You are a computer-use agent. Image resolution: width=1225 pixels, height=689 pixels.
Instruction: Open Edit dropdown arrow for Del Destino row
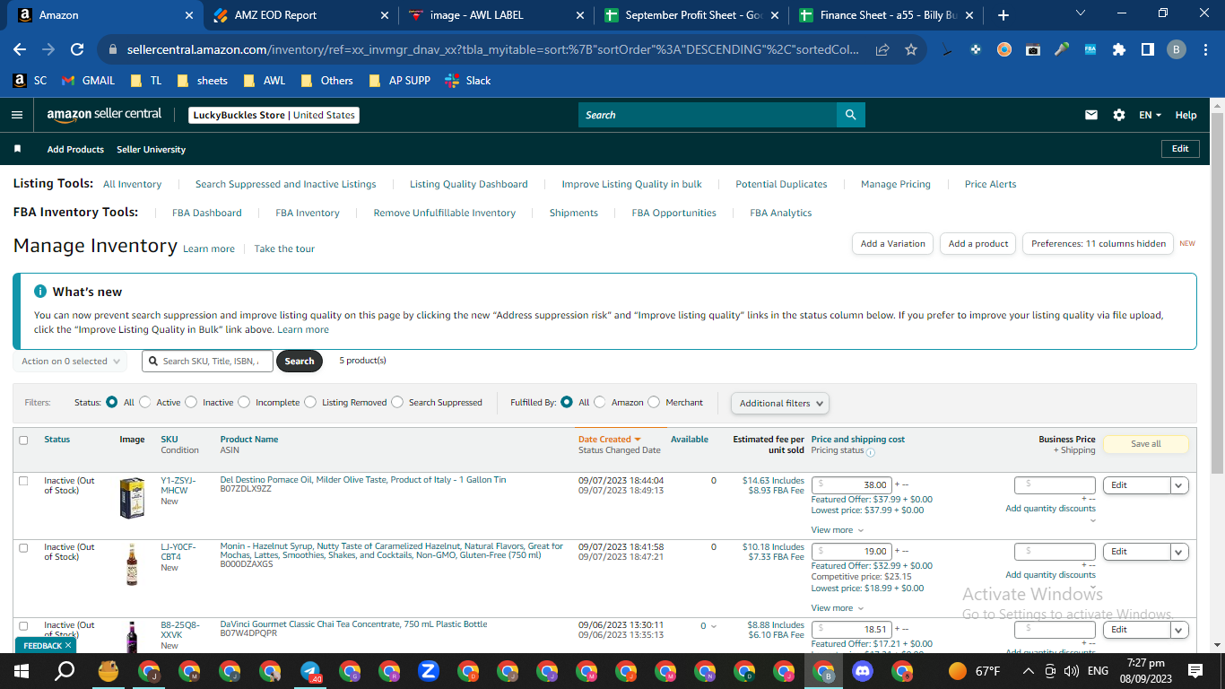[1179, 485]
